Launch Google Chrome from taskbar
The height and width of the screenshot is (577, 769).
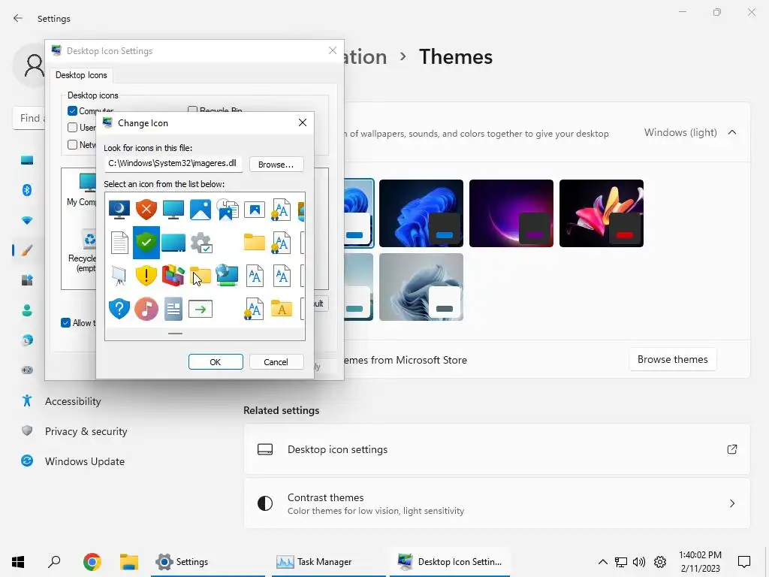pos(92,562)
